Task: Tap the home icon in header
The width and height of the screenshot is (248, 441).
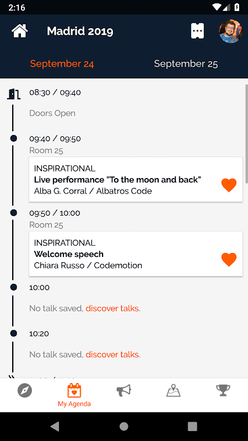Action: pyautogui.click(x=19, y=31)
